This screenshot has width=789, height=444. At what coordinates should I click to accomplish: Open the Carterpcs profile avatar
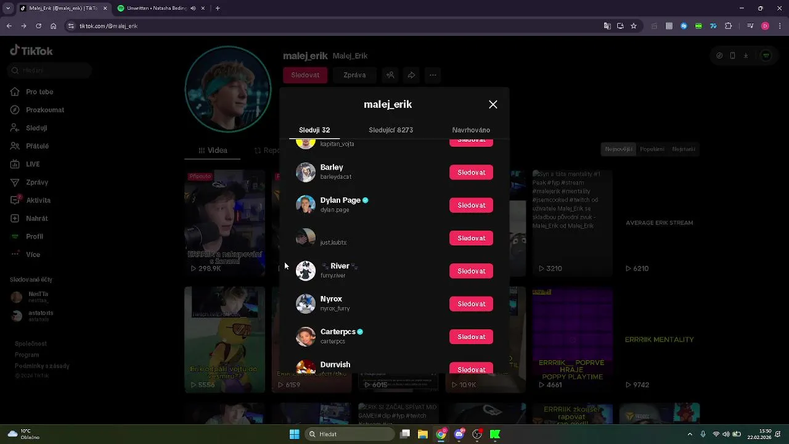pos(306,337)
